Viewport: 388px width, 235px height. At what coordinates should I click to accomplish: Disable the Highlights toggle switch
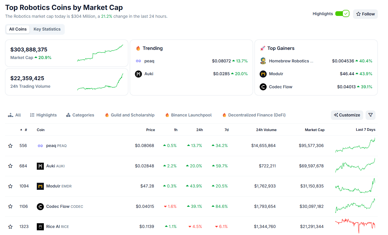[x=342, y=14]
